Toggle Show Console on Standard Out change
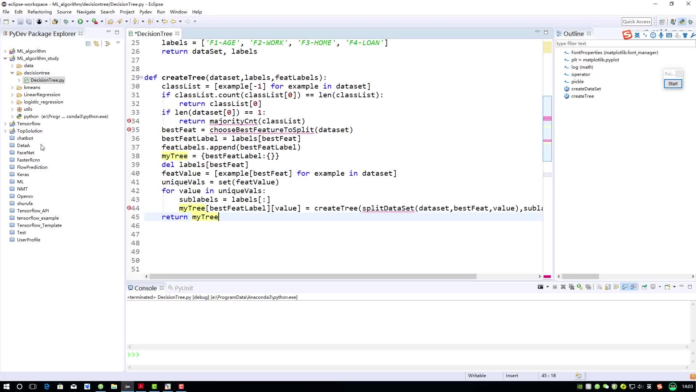Viewport: 696px width, 392px height. pos(625,287)
